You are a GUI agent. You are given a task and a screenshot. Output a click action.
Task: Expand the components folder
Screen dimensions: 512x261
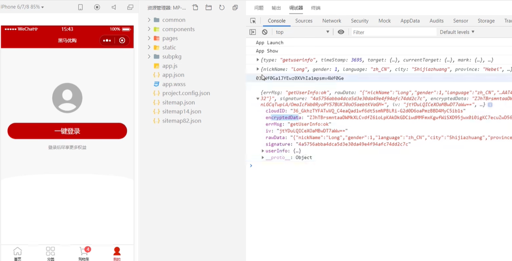point(178,29)
